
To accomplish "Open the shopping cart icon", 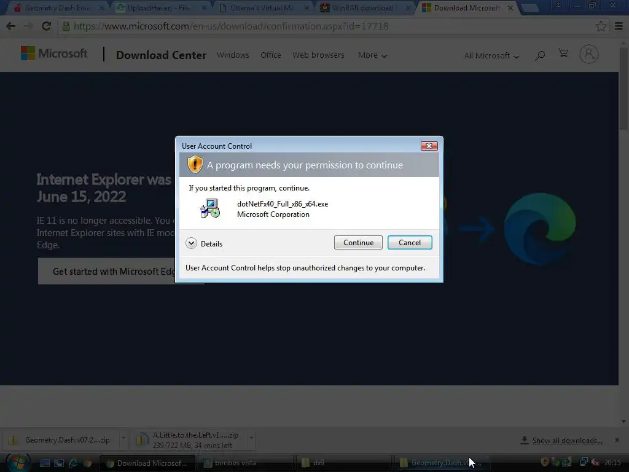I will click(x=563, y=53).
